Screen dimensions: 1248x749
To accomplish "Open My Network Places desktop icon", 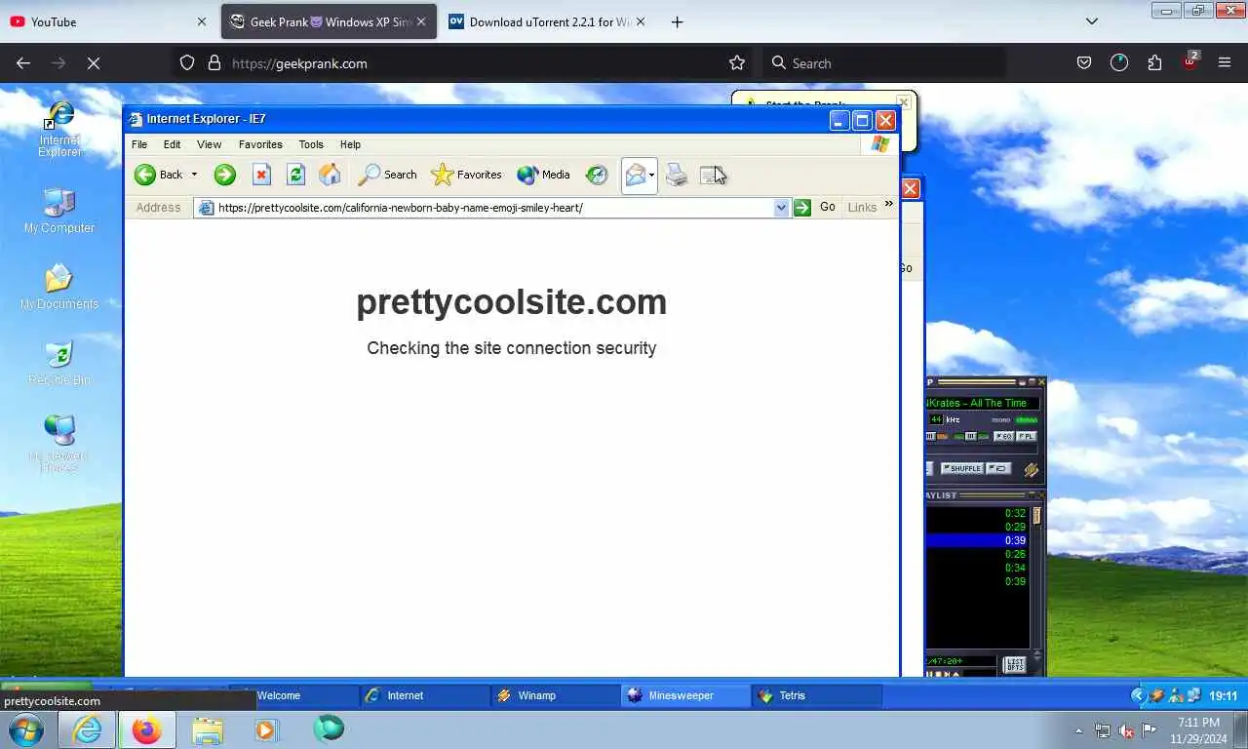I will [59, 443].
